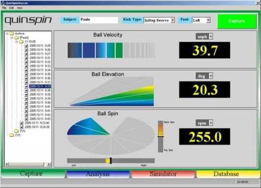Click the QuinSpinSoccer title bar app icon
This screenshot has width=261, height=188.
tap(2, 3)
